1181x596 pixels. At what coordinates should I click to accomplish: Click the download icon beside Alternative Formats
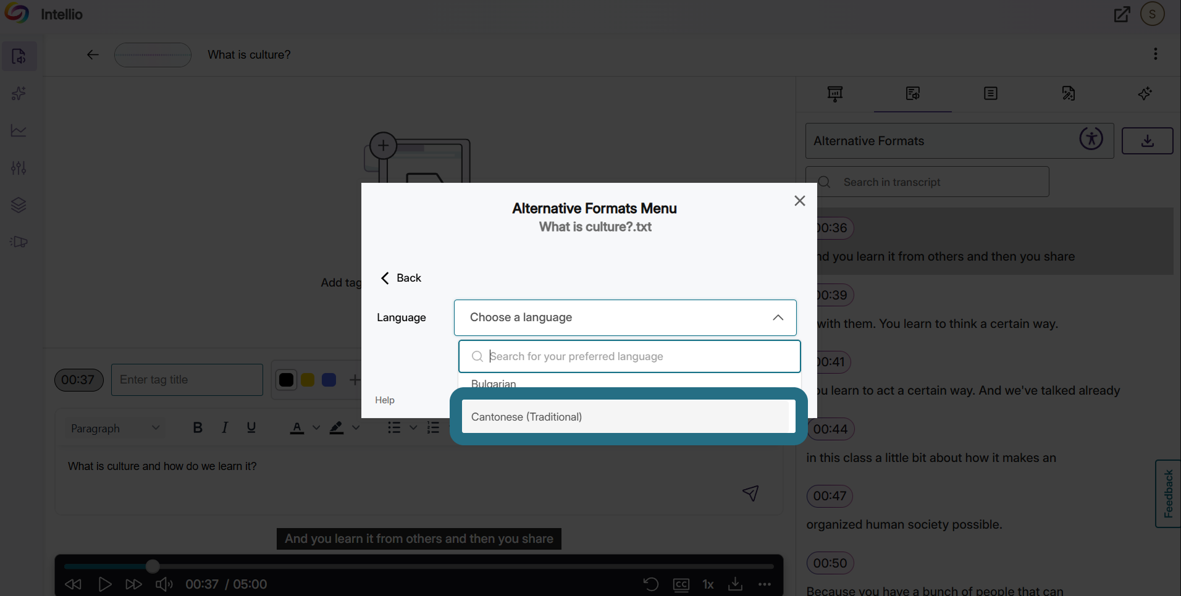1147,141
